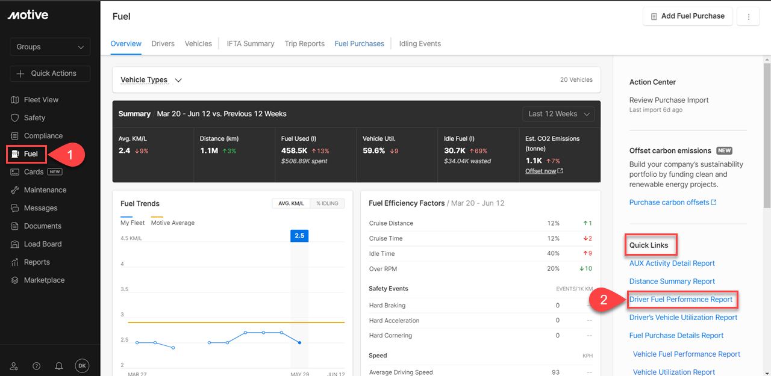Switch to the Drivers tab

[x=163, y=44]
